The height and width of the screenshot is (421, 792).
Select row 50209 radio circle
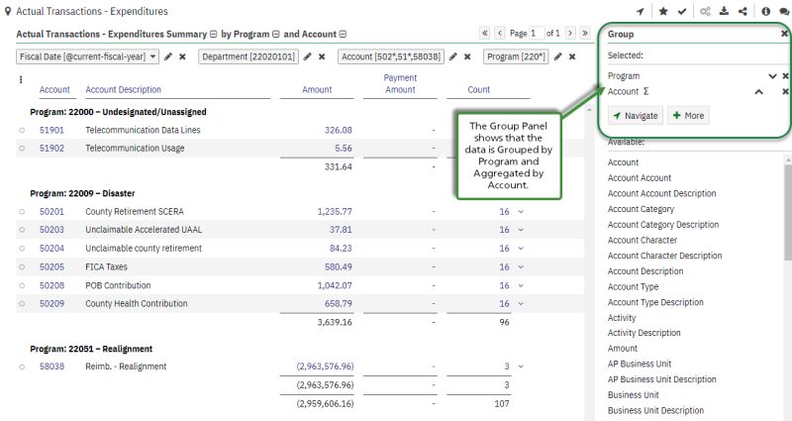[22, 304]
